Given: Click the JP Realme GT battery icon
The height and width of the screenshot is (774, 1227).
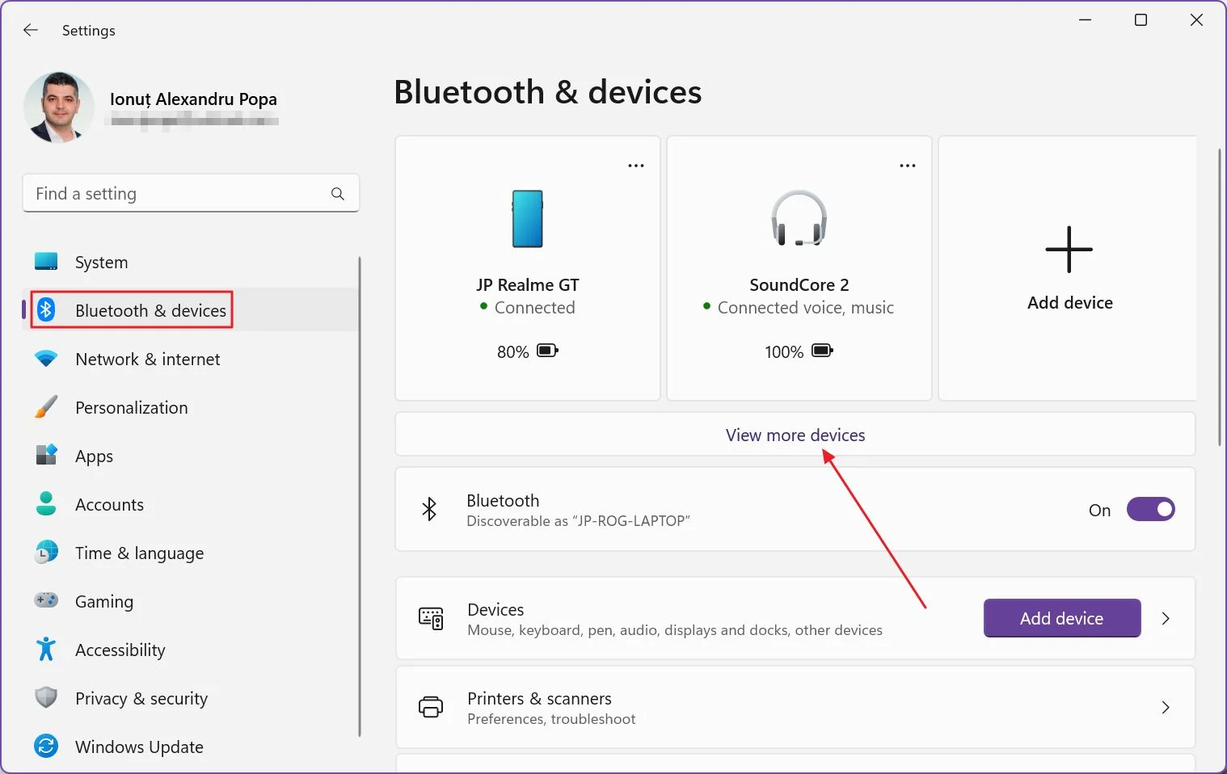Looking at the screenshot, I should [x=548, y=351].
